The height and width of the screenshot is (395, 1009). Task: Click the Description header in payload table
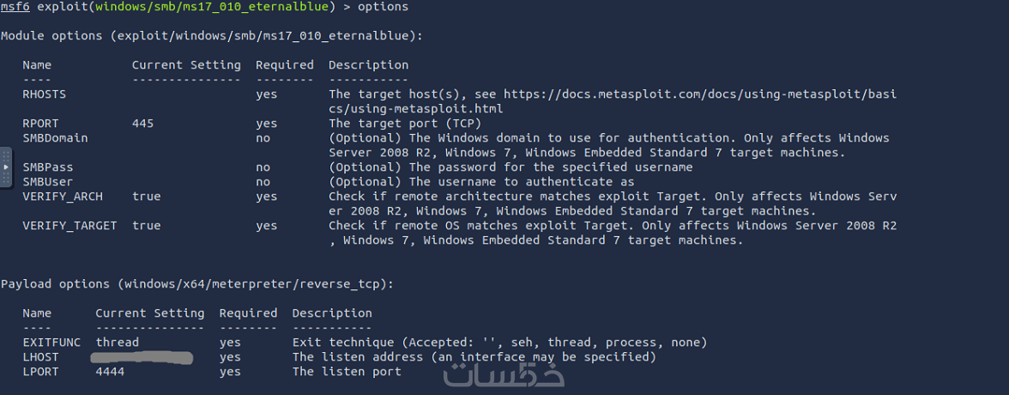pos(332,313)
